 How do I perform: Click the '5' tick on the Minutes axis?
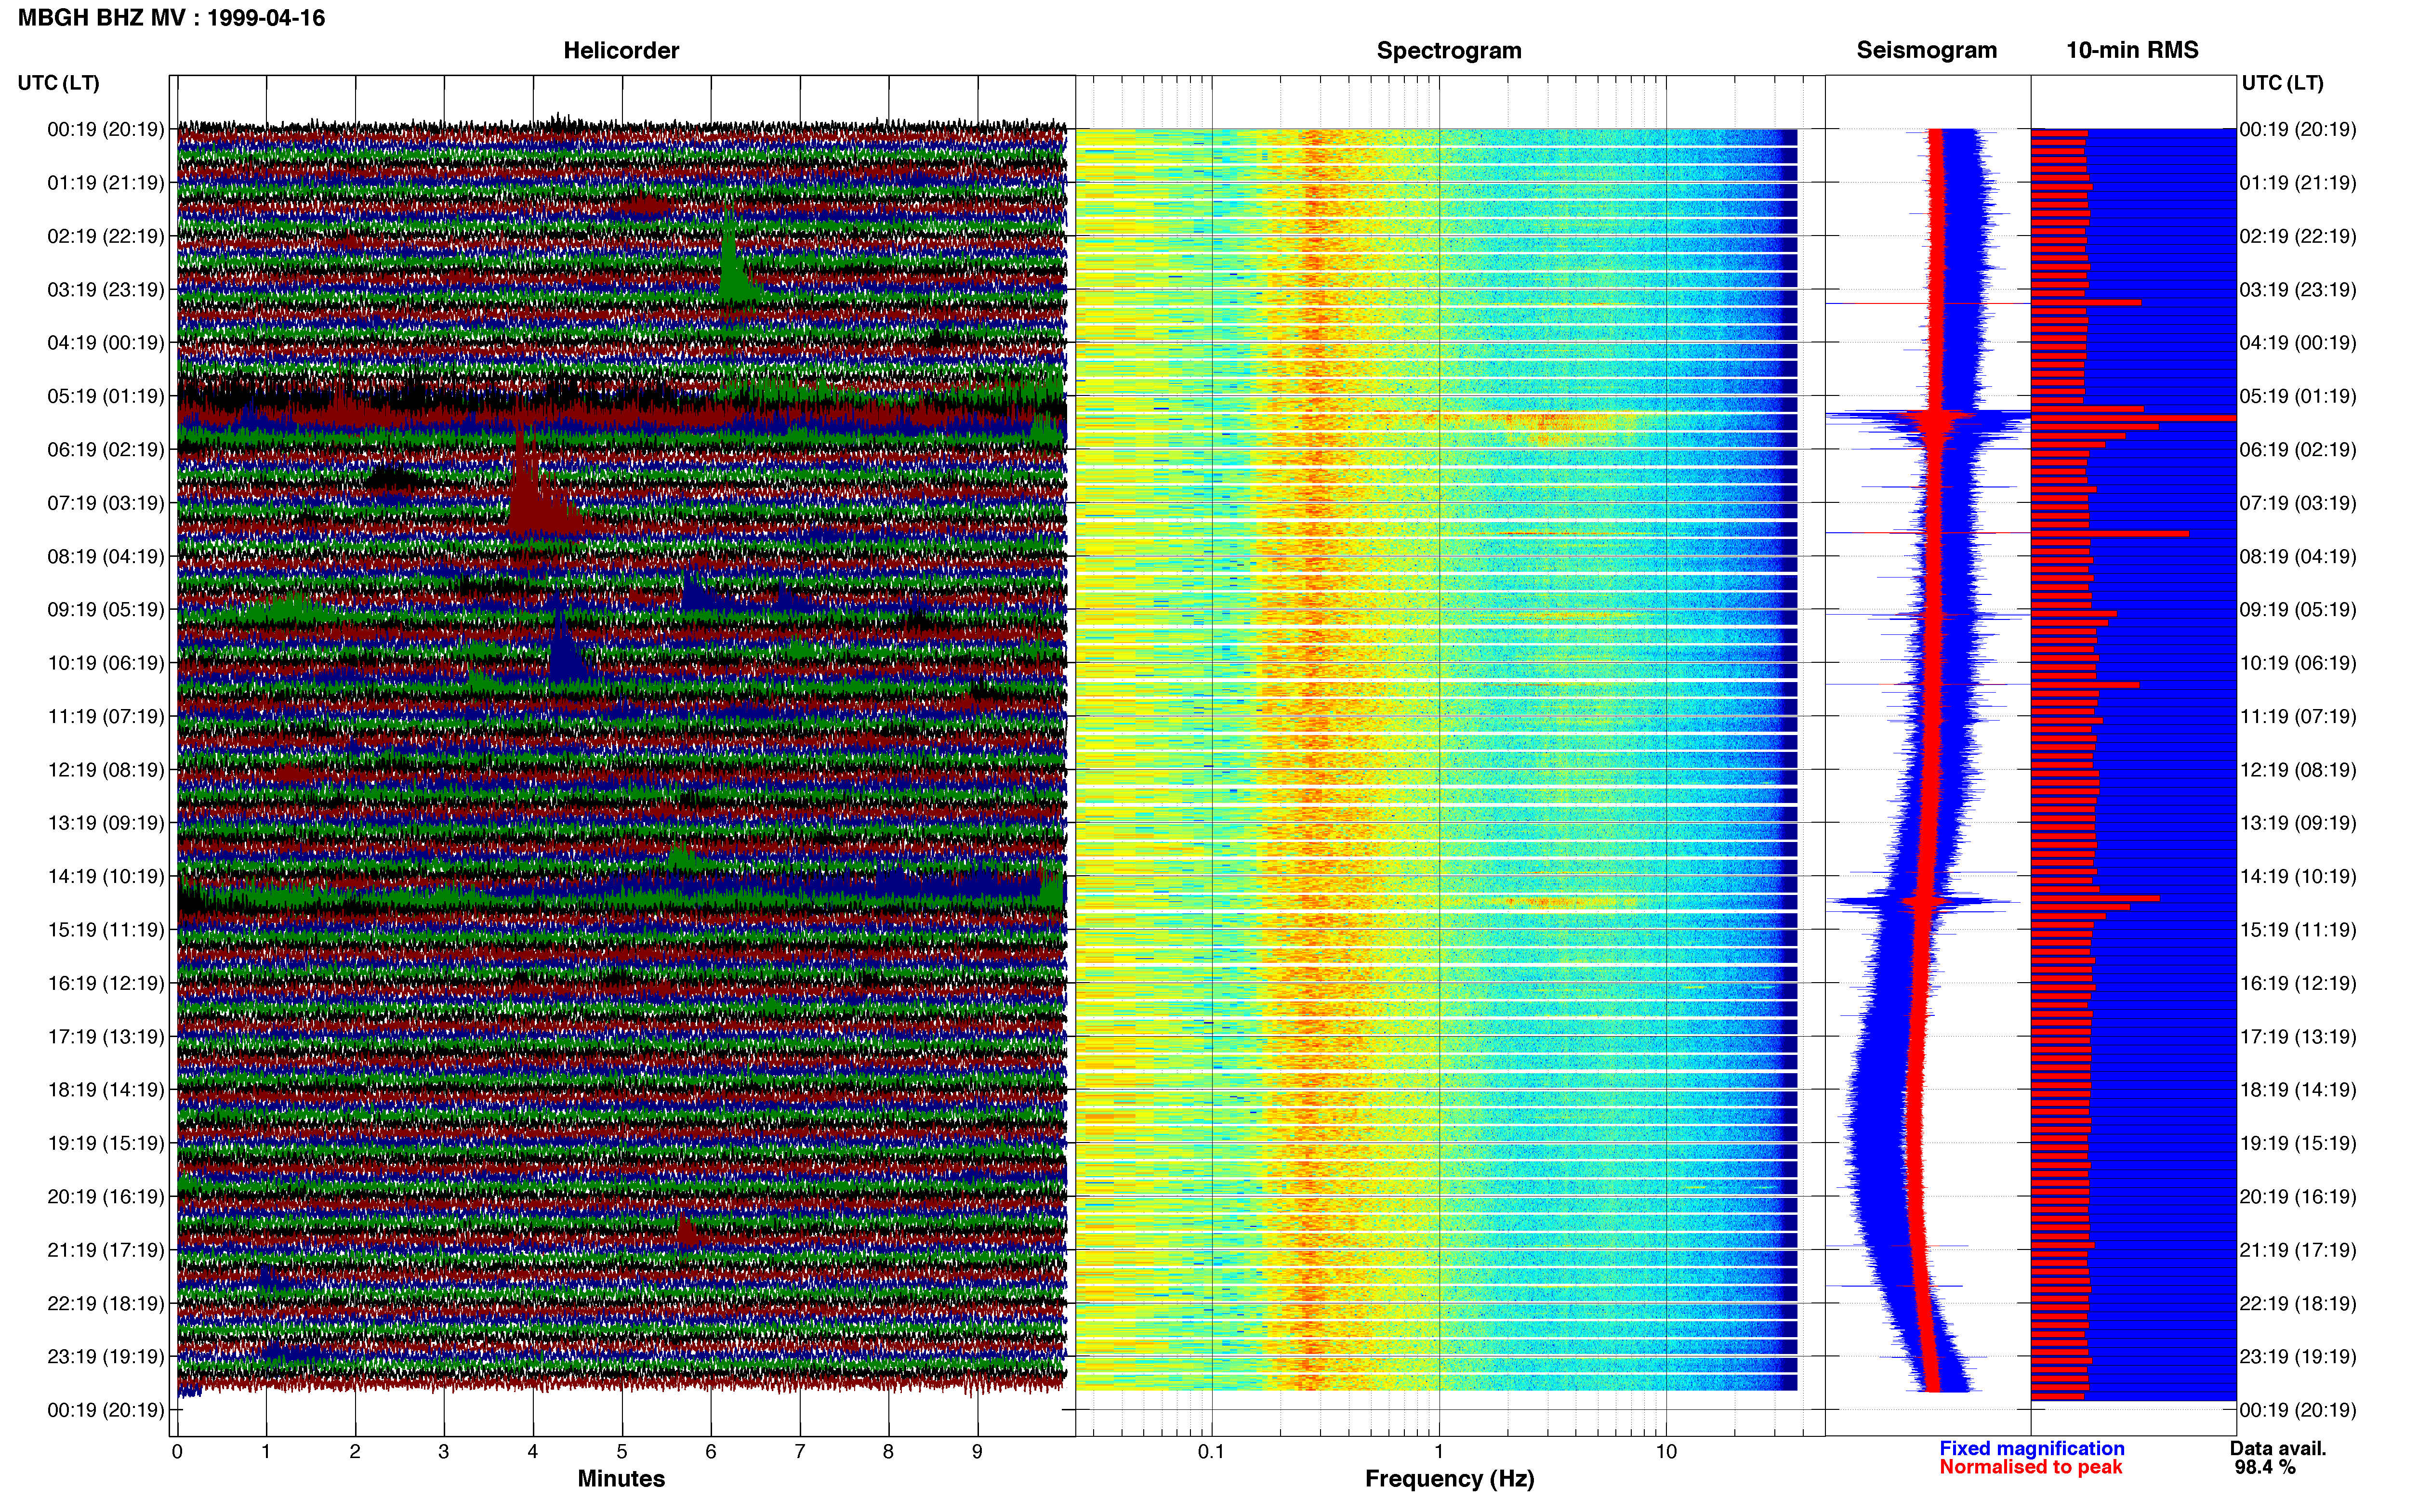(x=622, y=1451)
